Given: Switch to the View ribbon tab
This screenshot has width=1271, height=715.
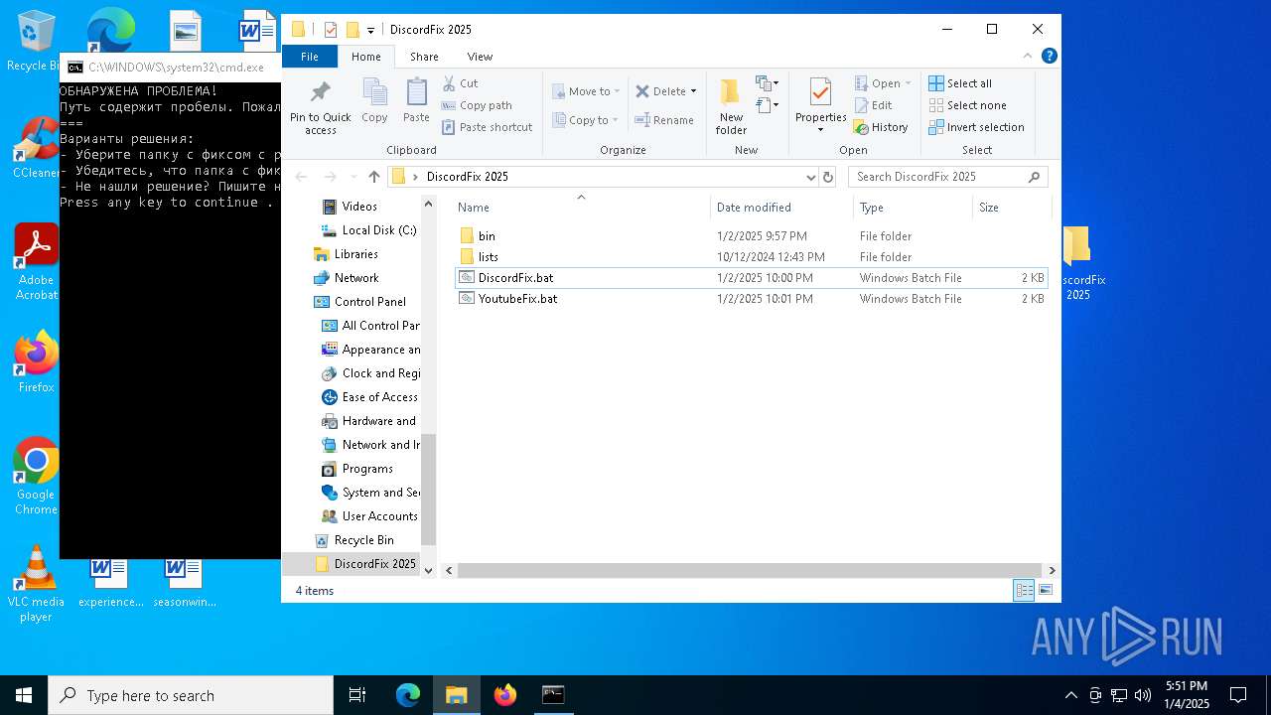Looking at the screenshot, I should point(480,57).
